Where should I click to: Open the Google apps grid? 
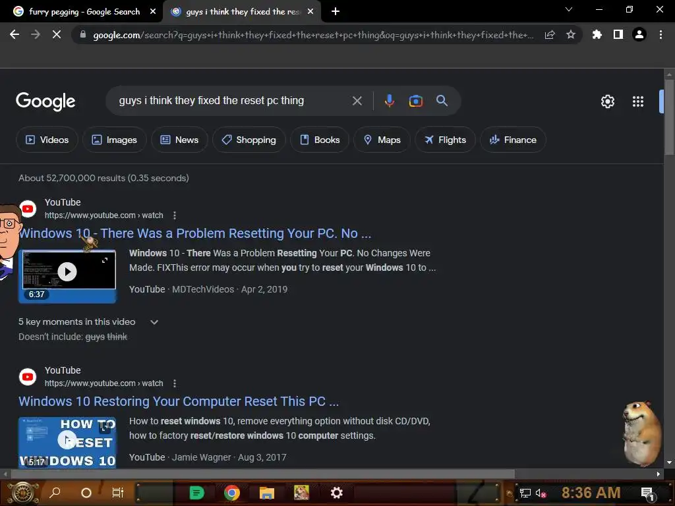click(638, 101)
